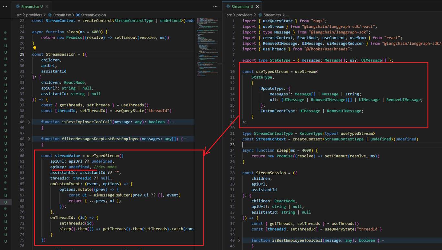Click "setThreadId(id)" on line 72
The image size is (442, 250).
[77, 223]
